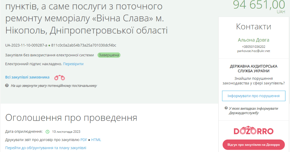Viewport: 290px width, 152px height.
Task: Click the Оголошення про проведення heading
Action: point(71,118)
